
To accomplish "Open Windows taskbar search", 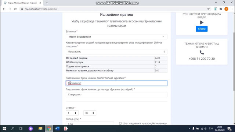I will pos(13,129).
